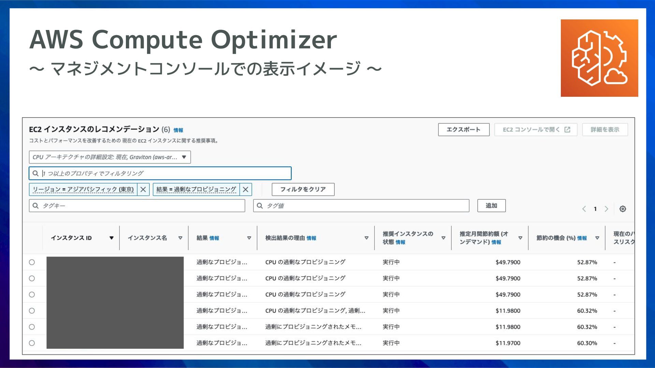Click フィルタをクリア button

[x=303, y=189]
